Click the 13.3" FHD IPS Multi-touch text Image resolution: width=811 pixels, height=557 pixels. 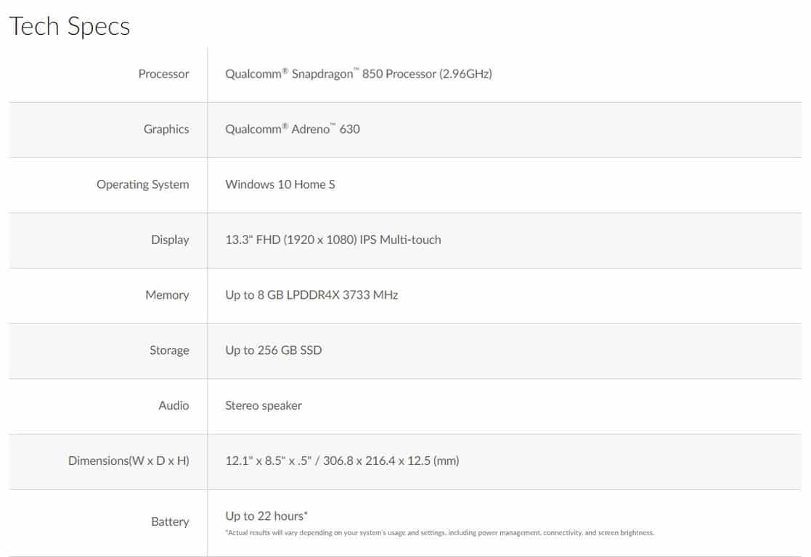click(x=333, y=240)
